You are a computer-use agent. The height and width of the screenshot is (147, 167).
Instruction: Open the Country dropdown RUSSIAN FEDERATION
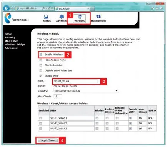click(86, 91)
